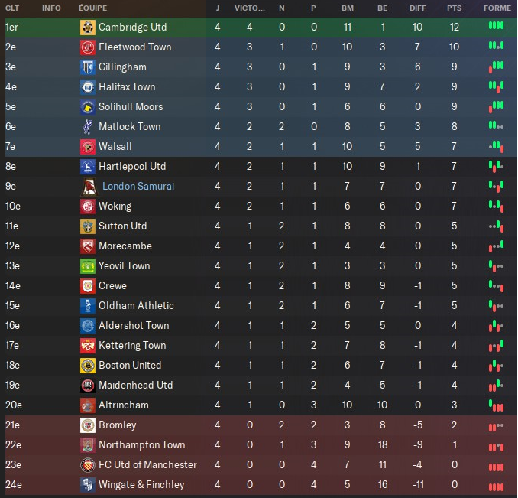Viewport: 518px width, 498px height.
Task: Open the London Samurai team link
Action: coord(138,187)
